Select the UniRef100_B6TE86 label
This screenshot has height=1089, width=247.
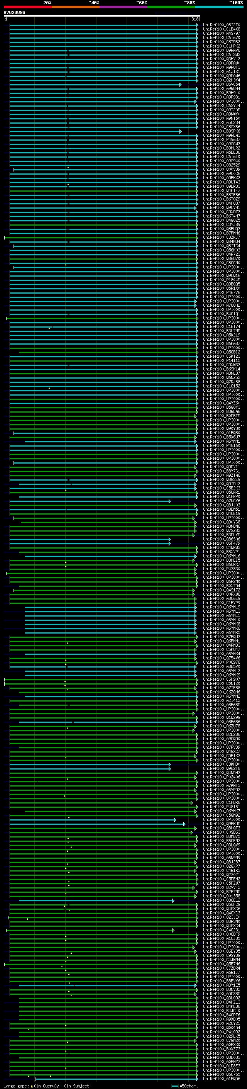point(222,195)
